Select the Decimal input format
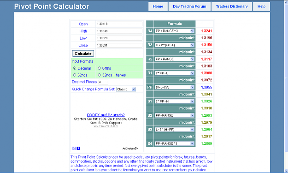Screen dimensions: 288x173 coord(75,68)
